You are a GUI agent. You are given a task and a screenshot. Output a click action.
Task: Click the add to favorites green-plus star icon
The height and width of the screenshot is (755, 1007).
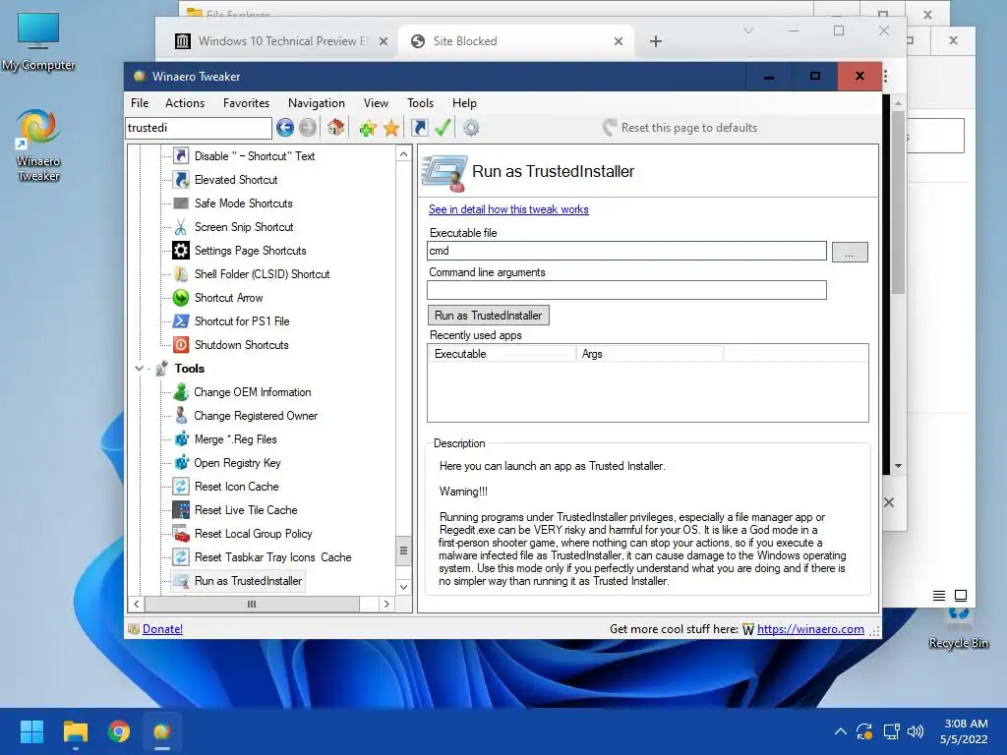(368, 128)
